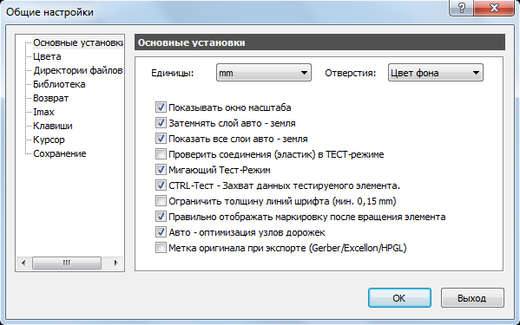Uncheck Показывать окно масштаба checkbox
Image resolution: width=520 pixels, height=325 pixels.
click(161, 107)
